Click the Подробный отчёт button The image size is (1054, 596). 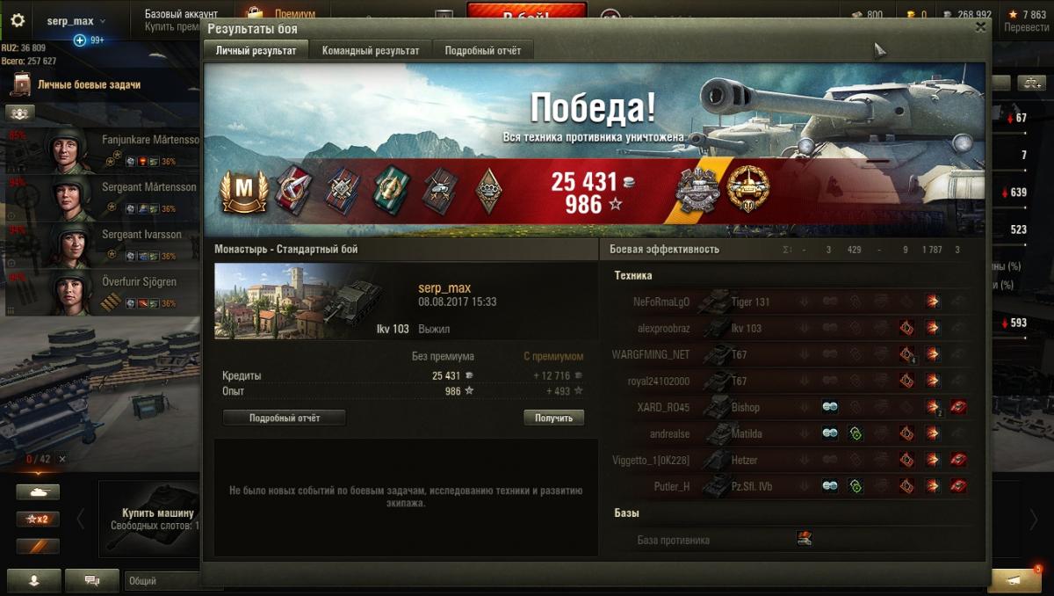point(284,418)
